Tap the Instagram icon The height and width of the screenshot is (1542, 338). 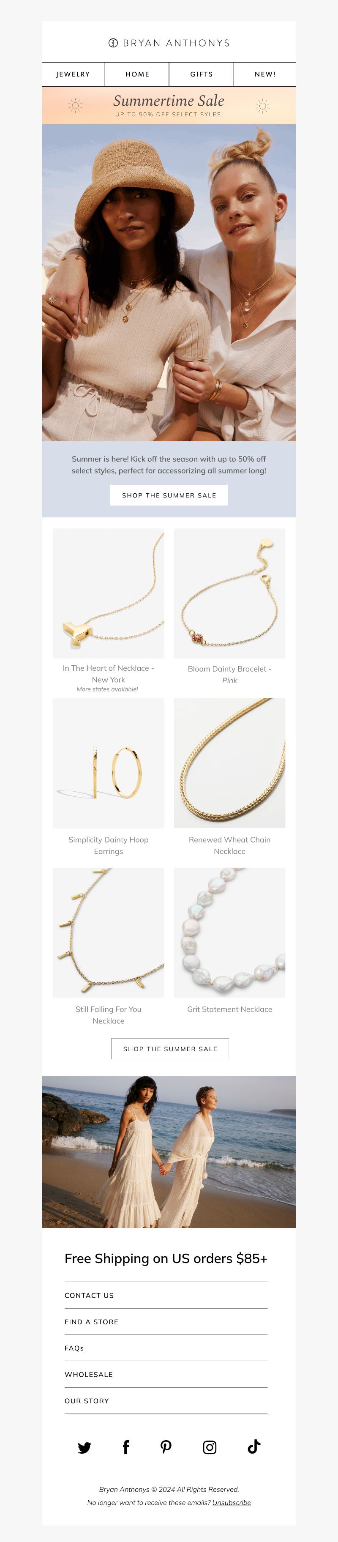[210, 1447]
